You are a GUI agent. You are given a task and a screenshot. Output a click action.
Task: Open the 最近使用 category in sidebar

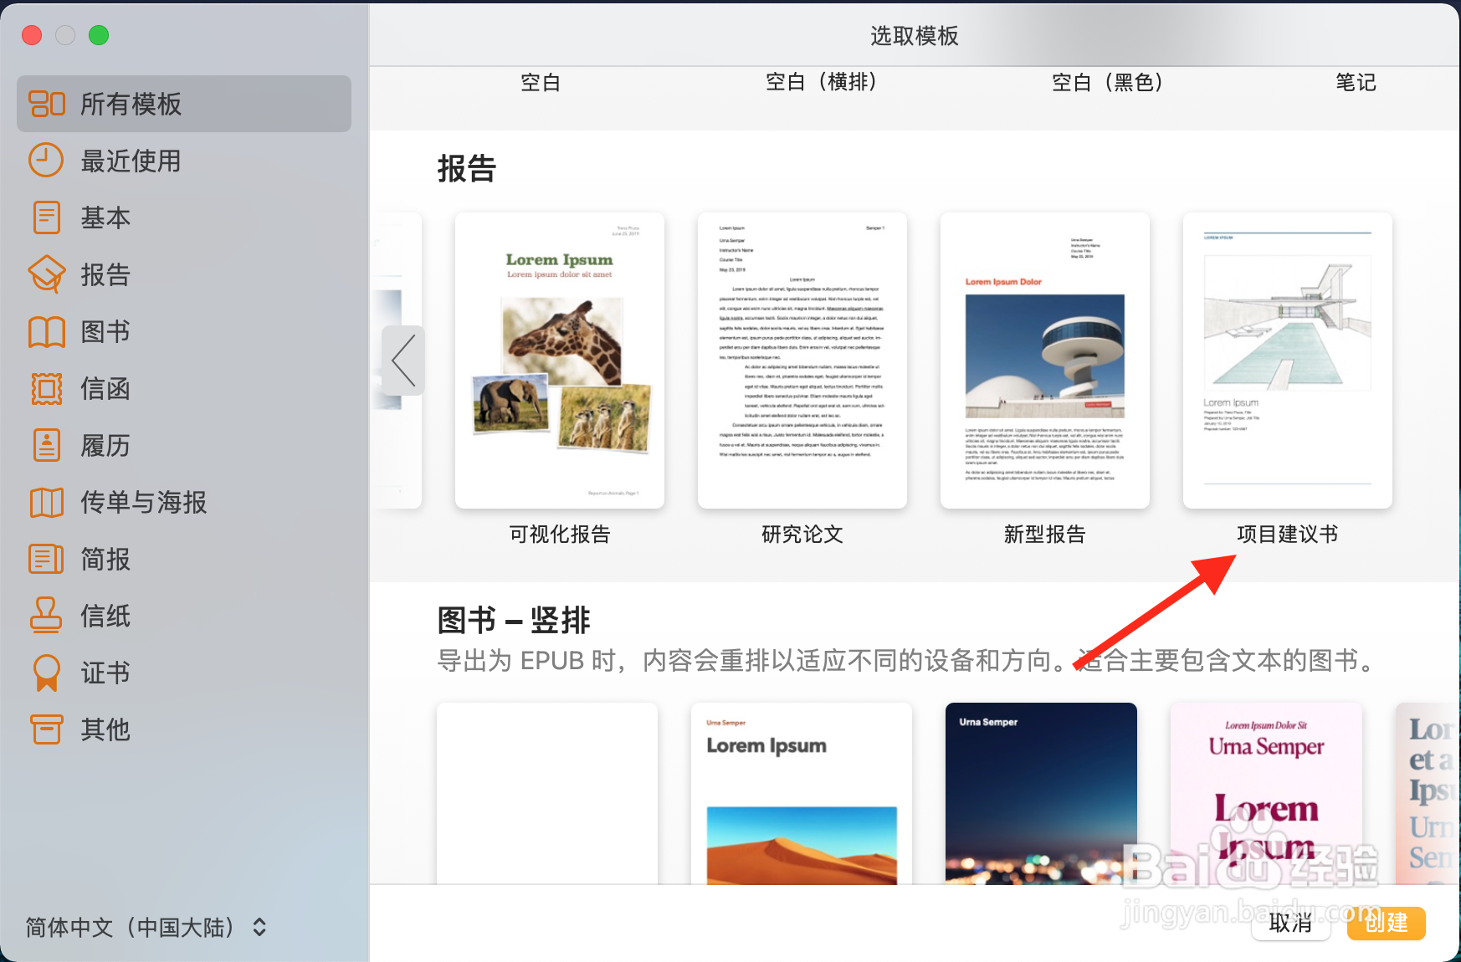pos(46,160)
